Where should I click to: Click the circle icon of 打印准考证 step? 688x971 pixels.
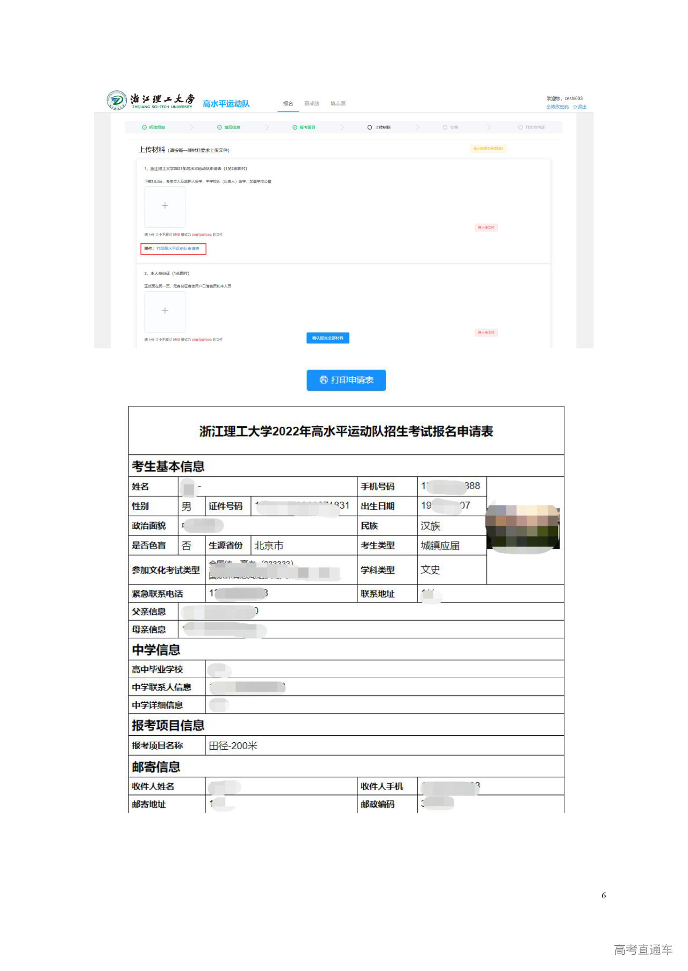(520, 128)
